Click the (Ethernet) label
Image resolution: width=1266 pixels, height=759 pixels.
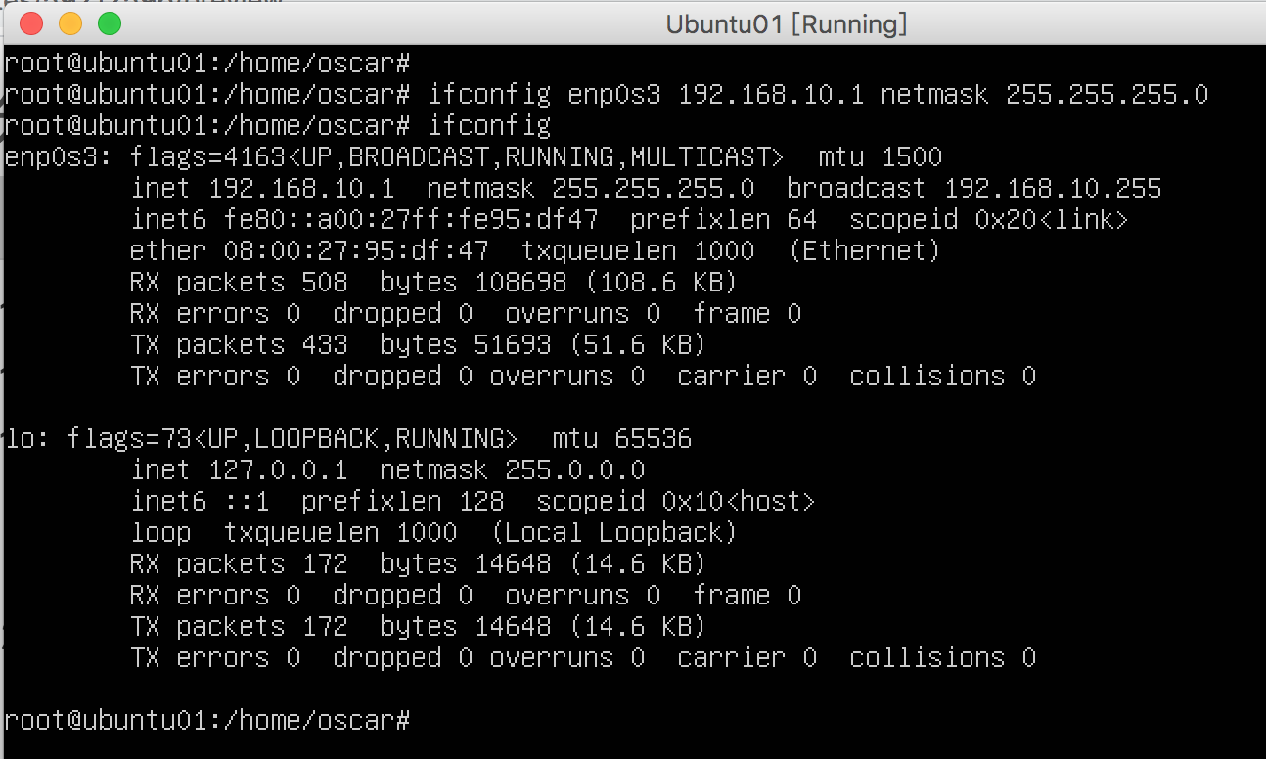pyautogui.click(x=864, y=251)
